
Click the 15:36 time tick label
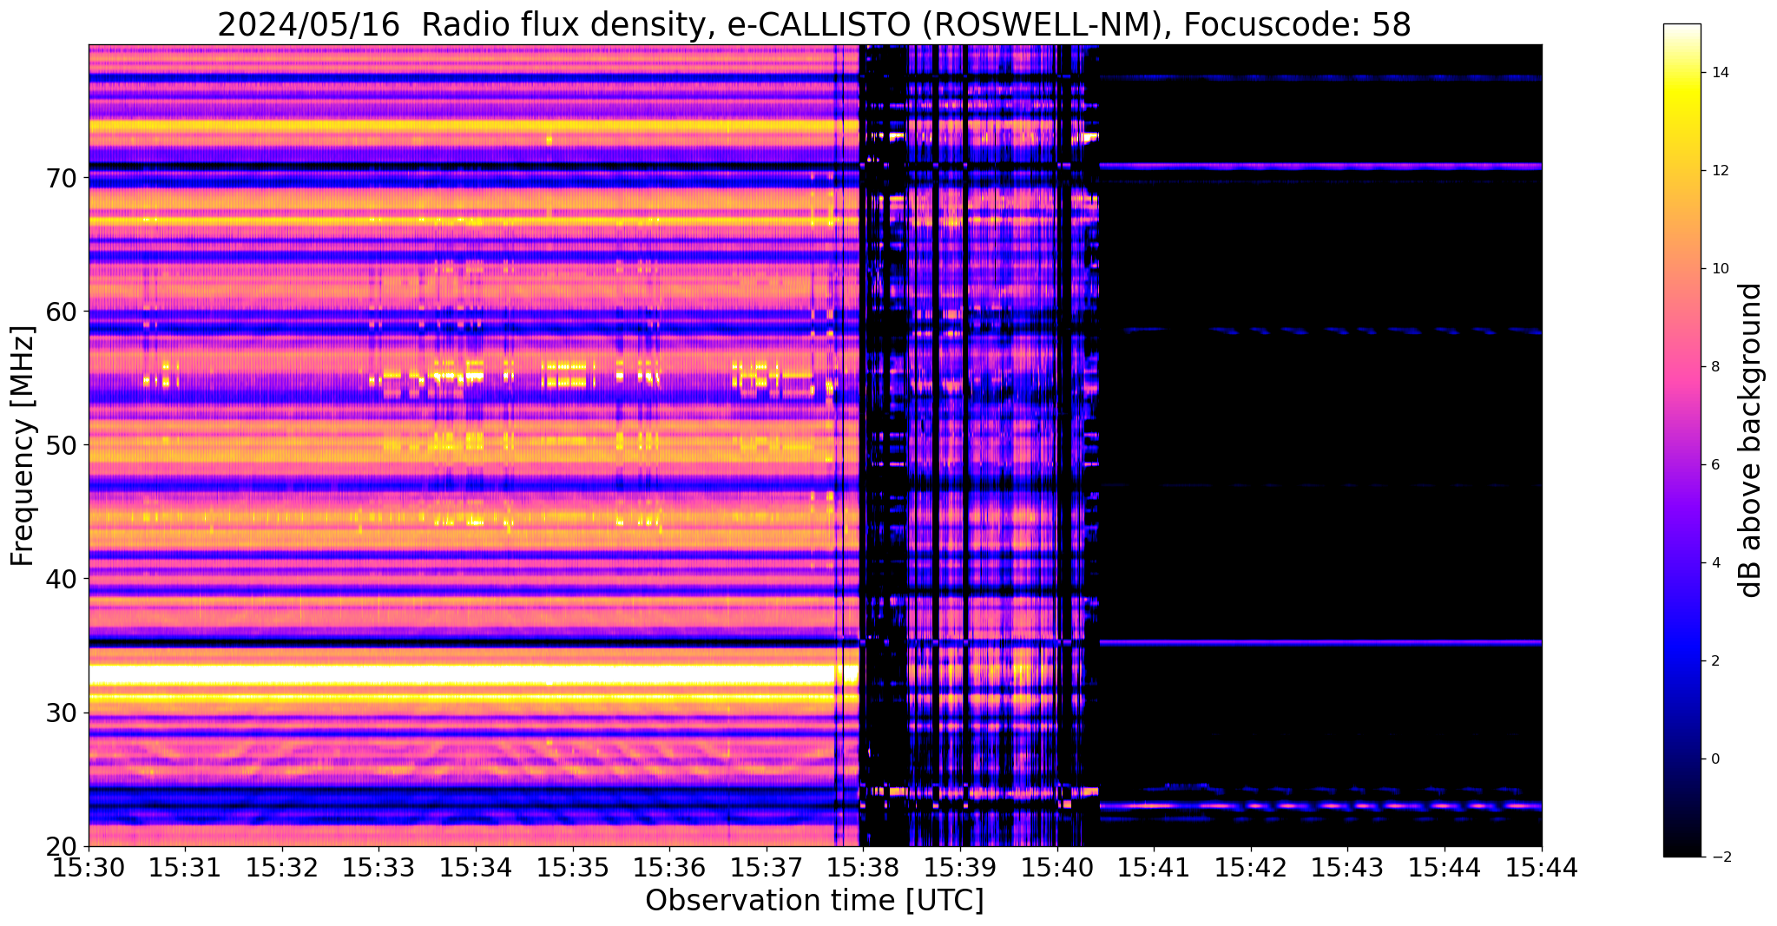point(669,867)
